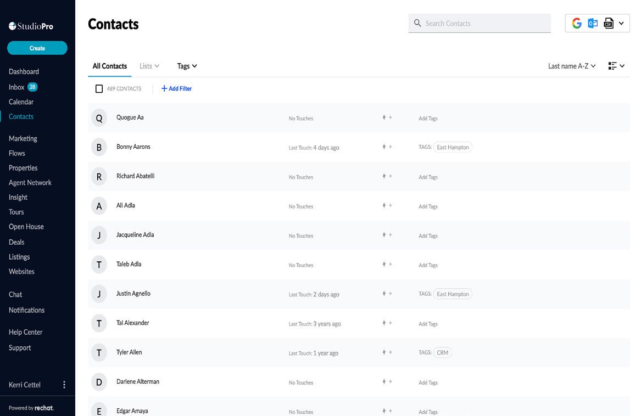Expand the view layout chevron
This screenshot has height=416, width=641.
pyautogui.click(x=622, y=66)
